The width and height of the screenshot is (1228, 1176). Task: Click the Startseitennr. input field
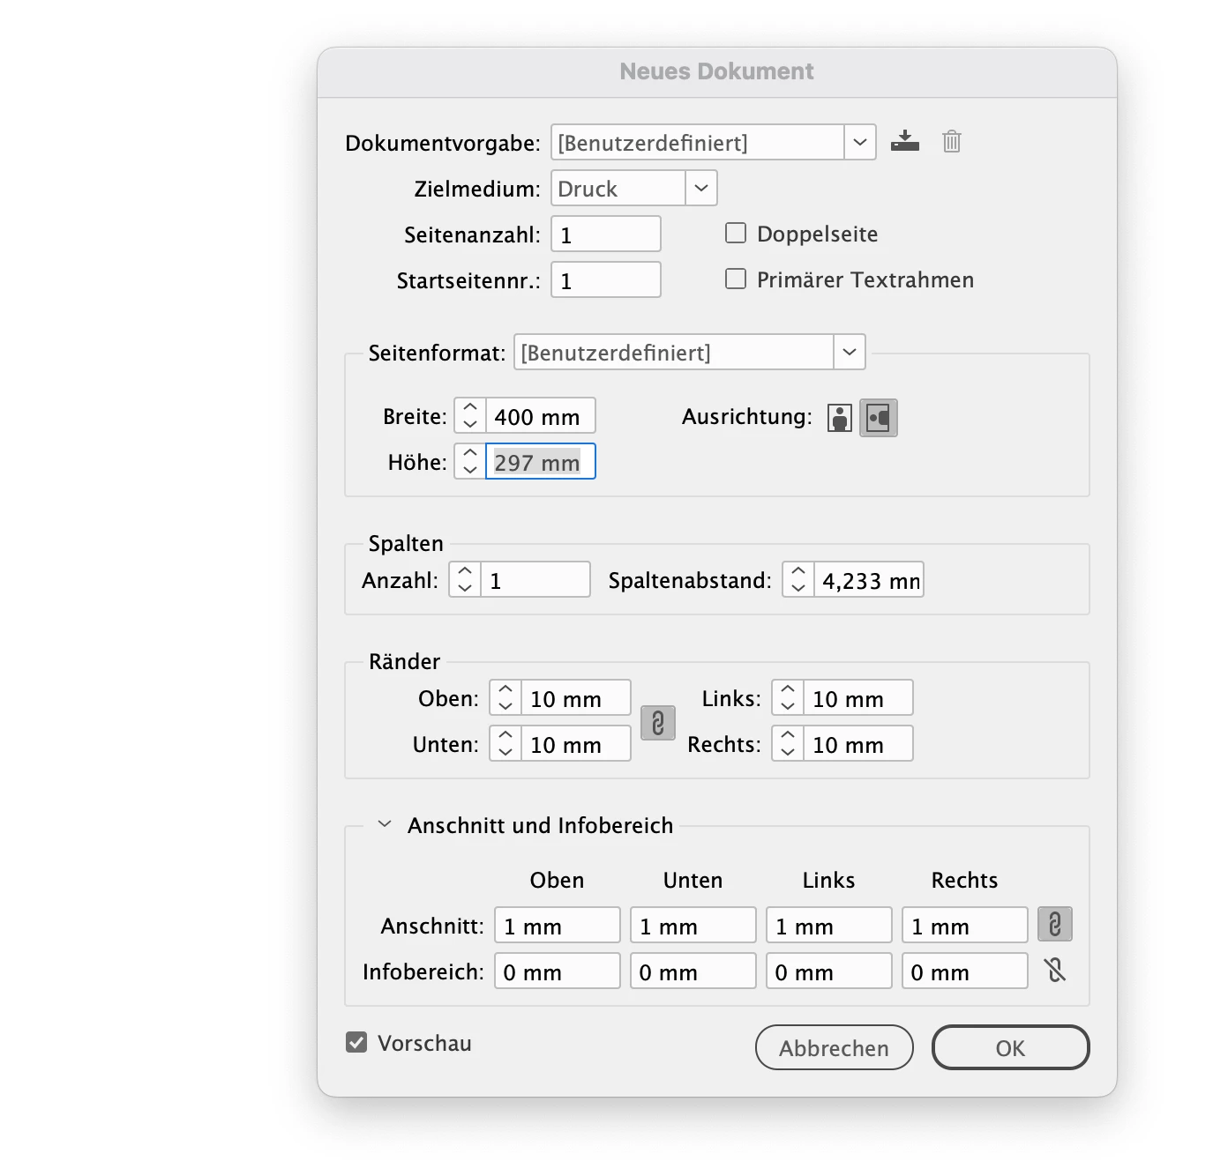pyautogui.click(x=606, y=279)
